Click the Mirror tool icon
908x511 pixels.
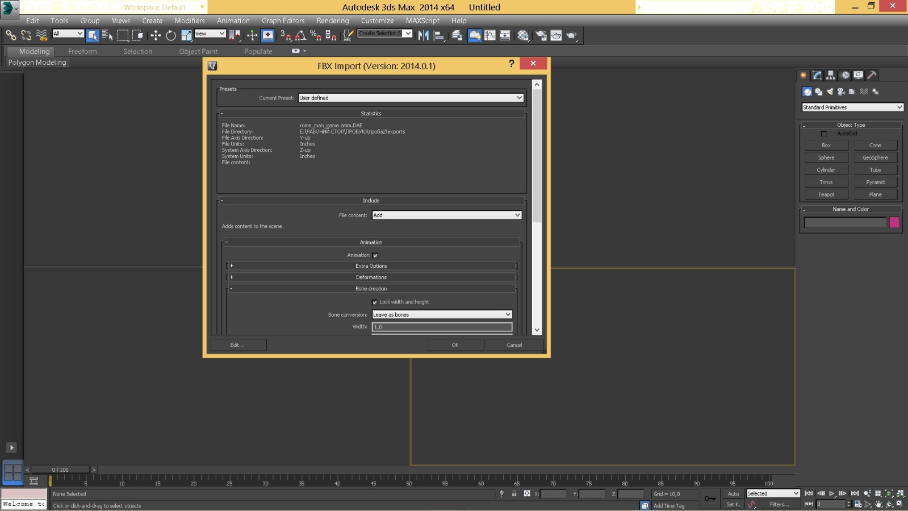click(423, 35)
